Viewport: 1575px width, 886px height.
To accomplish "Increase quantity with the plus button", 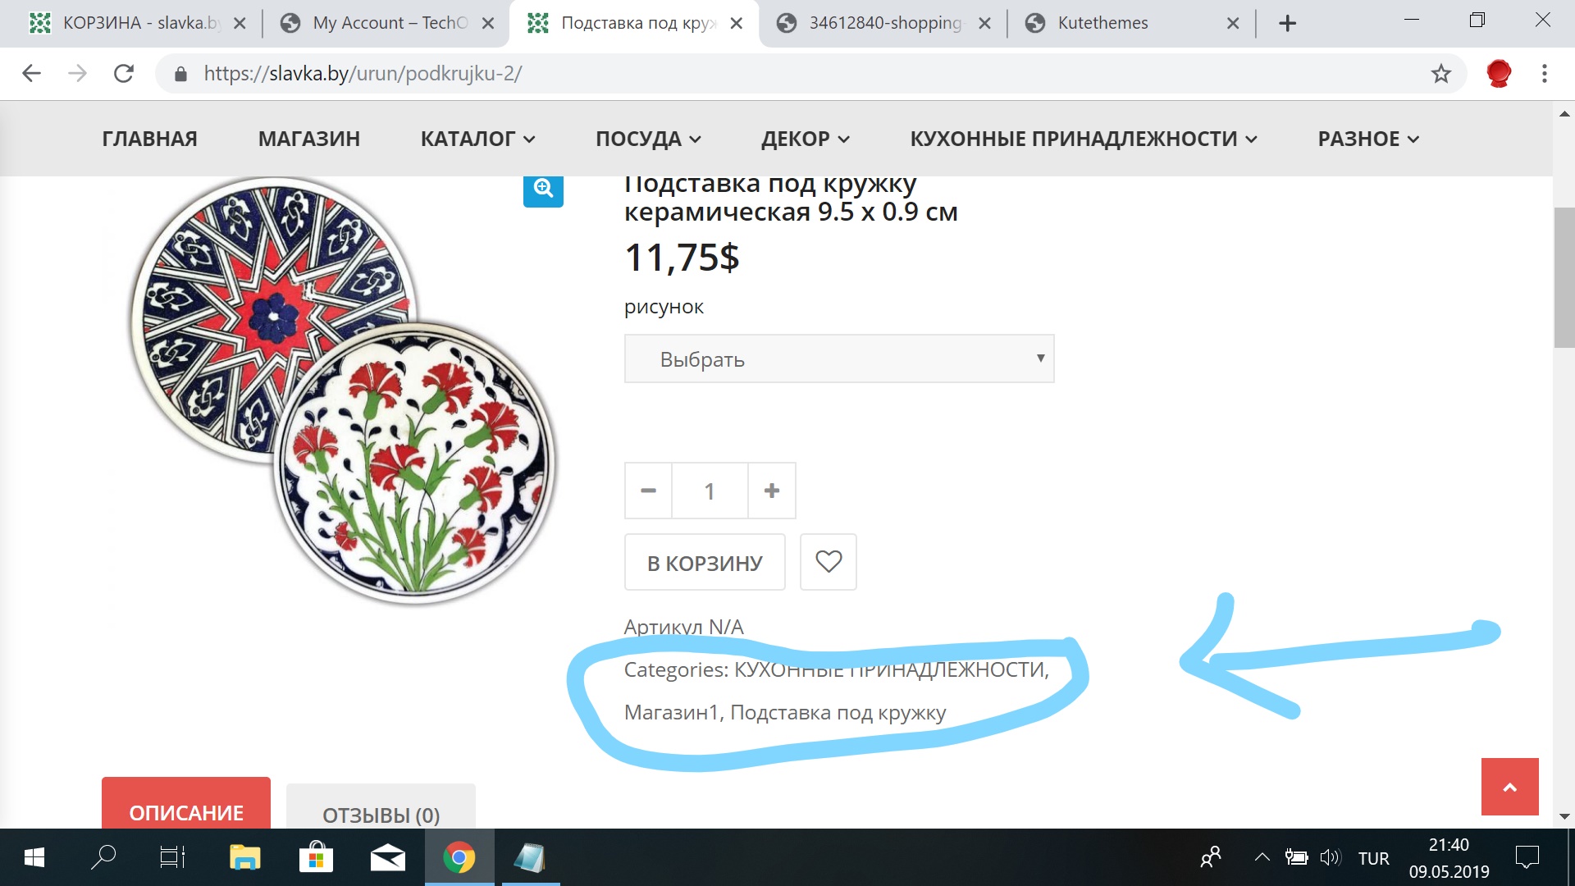I will [771, 491].
